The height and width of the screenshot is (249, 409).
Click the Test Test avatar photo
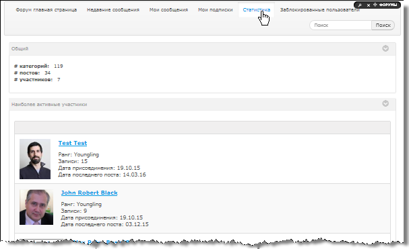[35, 159]
